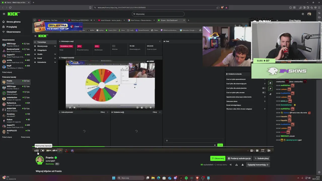Toggle the Widzów switch in session info panel

(114, 46)
